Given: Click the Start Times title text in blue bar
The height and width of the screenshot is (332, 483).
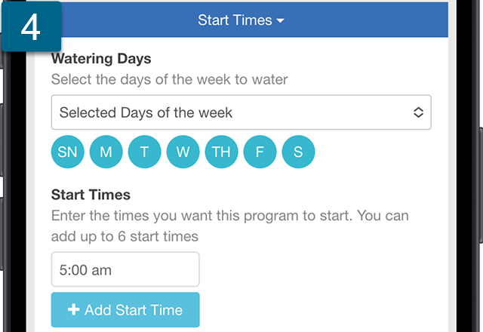Looking at the screenshot, I should point(235,20).
